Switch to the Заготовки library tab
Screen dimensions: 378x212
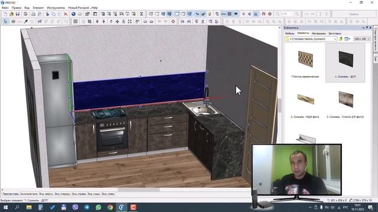point(335,34)
